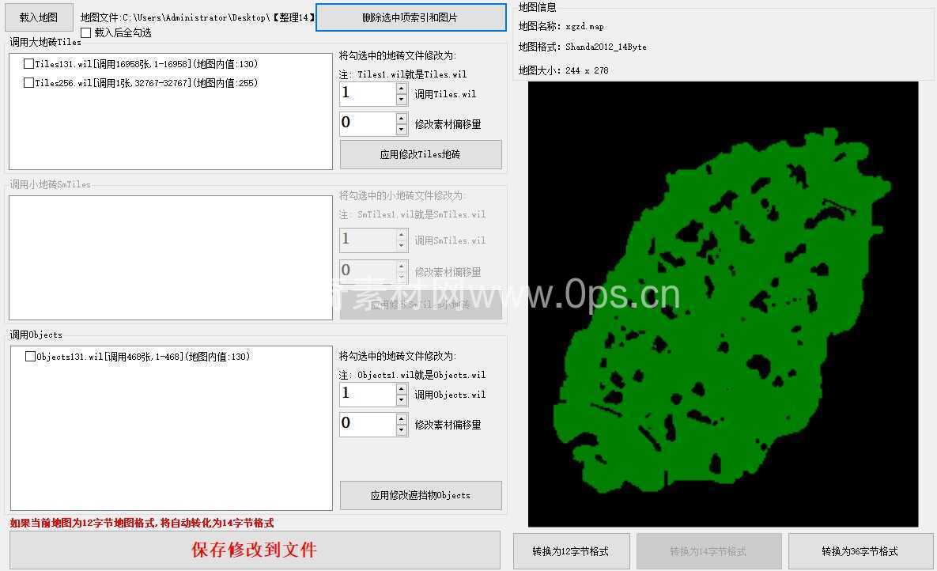Click 删除选中项索引和图片 button
937x571 pixels.
tap(410, 17)
